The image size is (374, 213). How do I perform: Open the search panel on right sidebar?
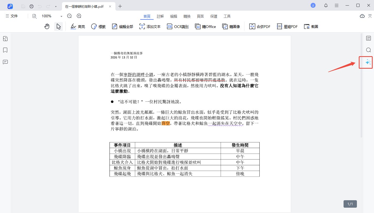point(368,50)
